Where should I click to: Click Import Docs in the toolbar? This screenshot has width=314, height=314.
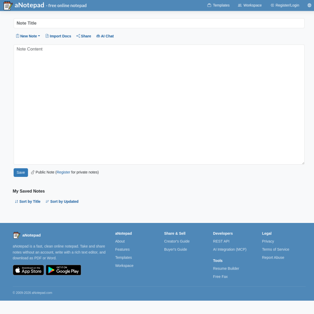tap(58, 36)
